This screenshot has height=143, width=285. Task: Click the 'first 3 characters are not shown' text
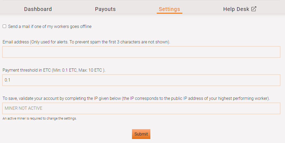(137, 42)
